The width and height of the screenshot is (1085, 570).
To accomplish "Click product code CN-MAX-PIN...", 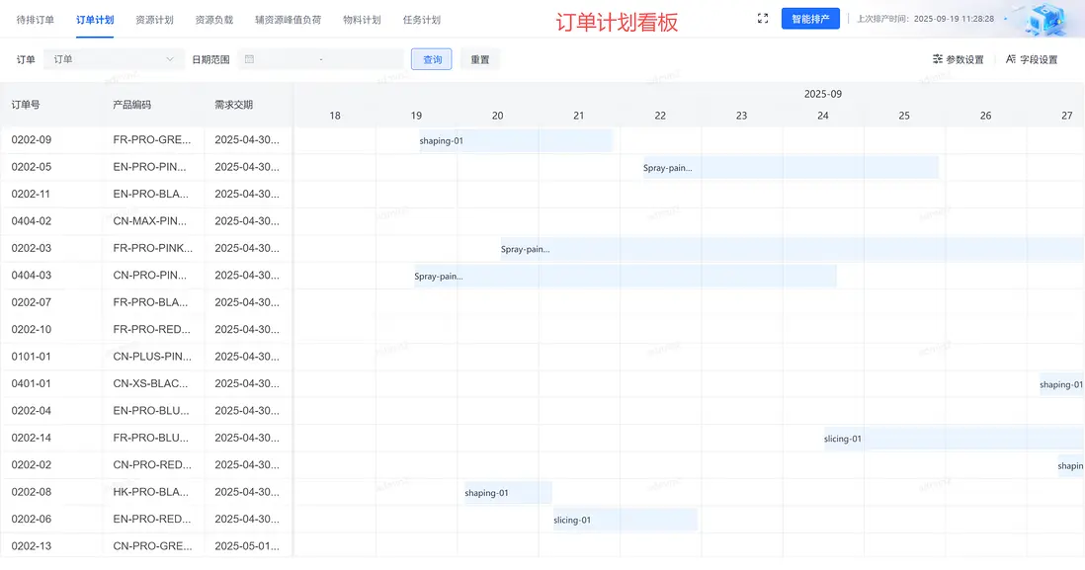I will tap(149, 220).
